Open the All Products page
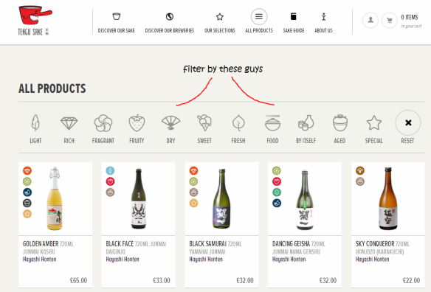Image resolution: width=431 pixels, height=292 pixels. (x=259, y=21)
